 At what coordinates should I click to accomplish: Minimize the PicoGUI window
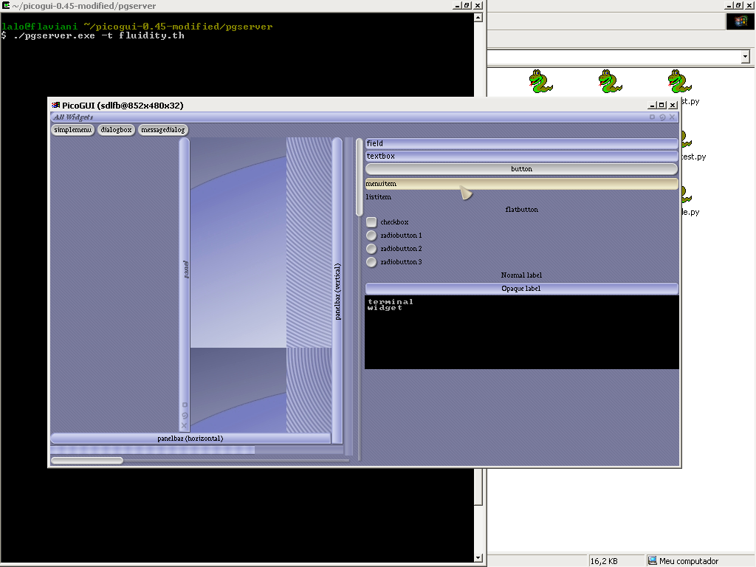[652, 105]
